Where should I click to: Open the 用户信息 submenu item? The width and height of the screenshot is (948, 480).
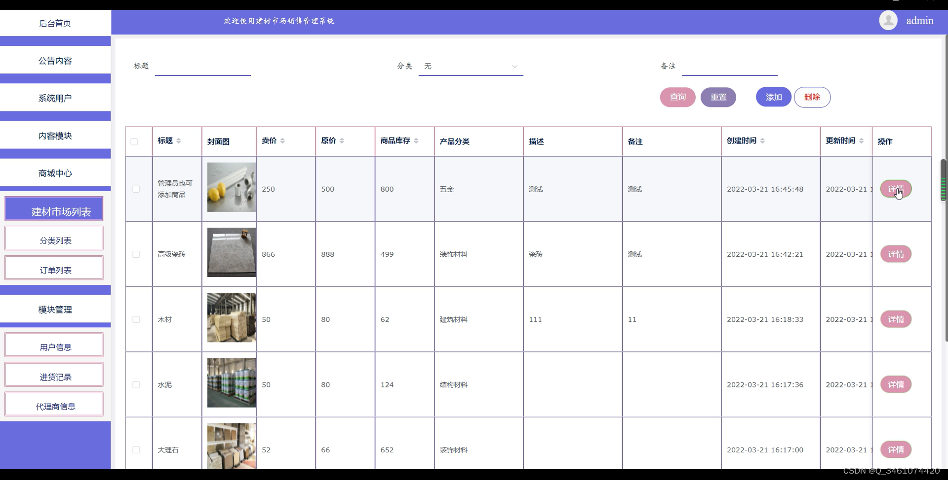(54, 345)
